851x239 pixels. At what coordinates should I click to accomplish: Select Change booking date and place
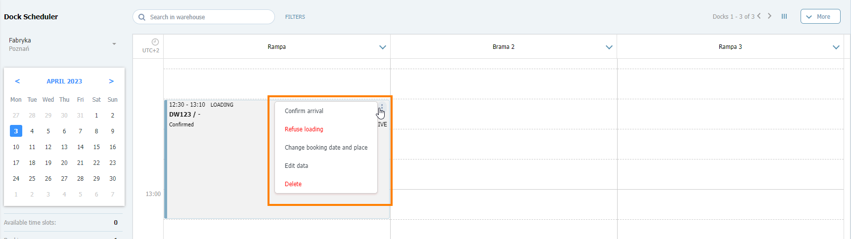(x=326, y=148)
